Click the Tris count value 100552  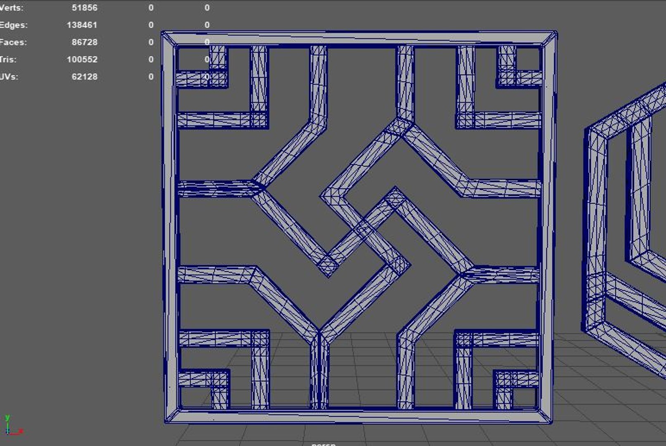82,59
